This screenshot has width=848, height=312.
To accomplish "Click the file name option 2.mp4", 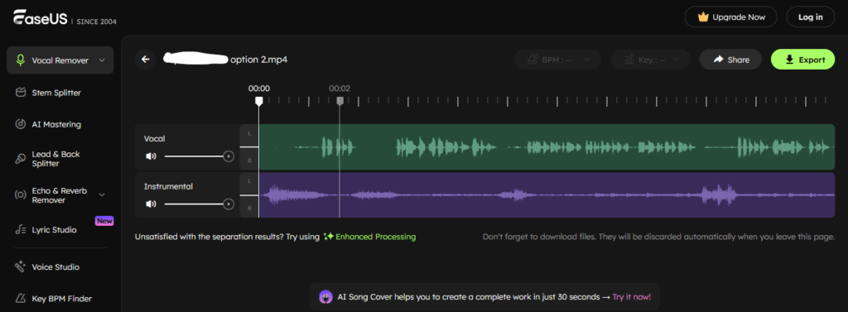I will tap(258, 60).
